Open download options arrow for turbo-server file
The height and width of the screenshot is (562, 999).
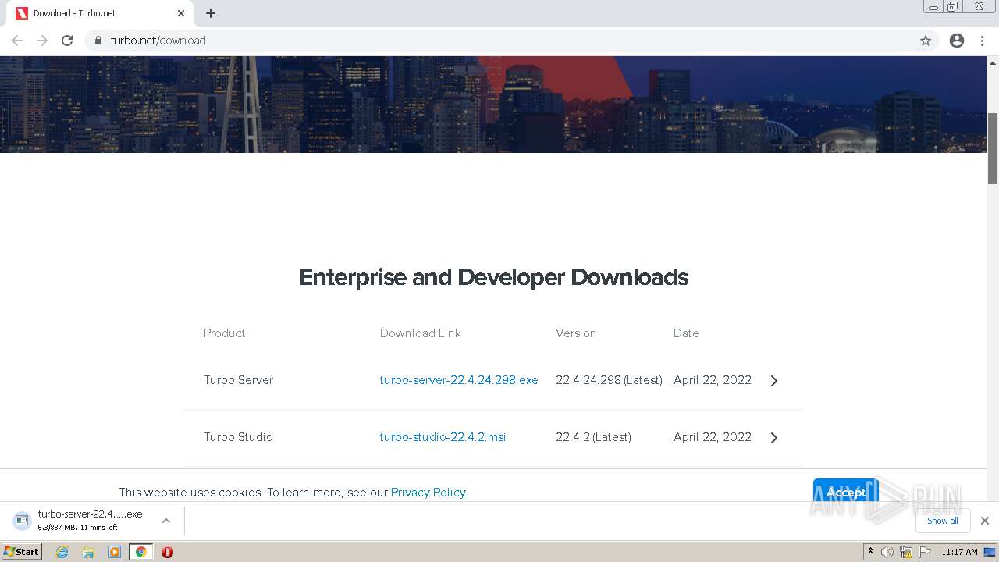point(166,521)
